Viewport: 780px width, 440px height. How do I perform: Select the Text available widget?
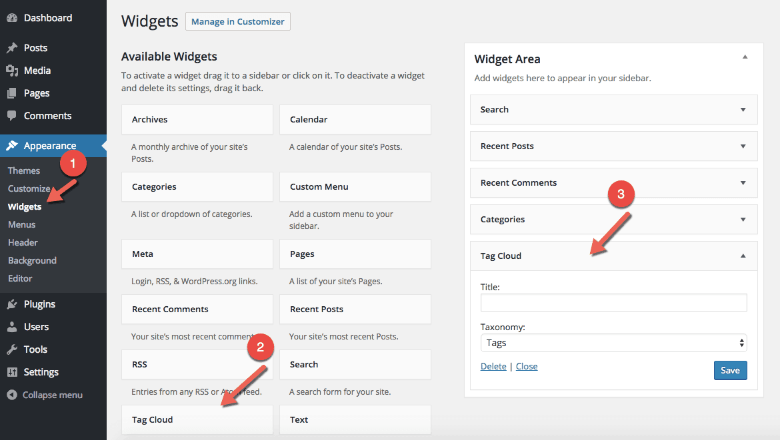[355, 419]
